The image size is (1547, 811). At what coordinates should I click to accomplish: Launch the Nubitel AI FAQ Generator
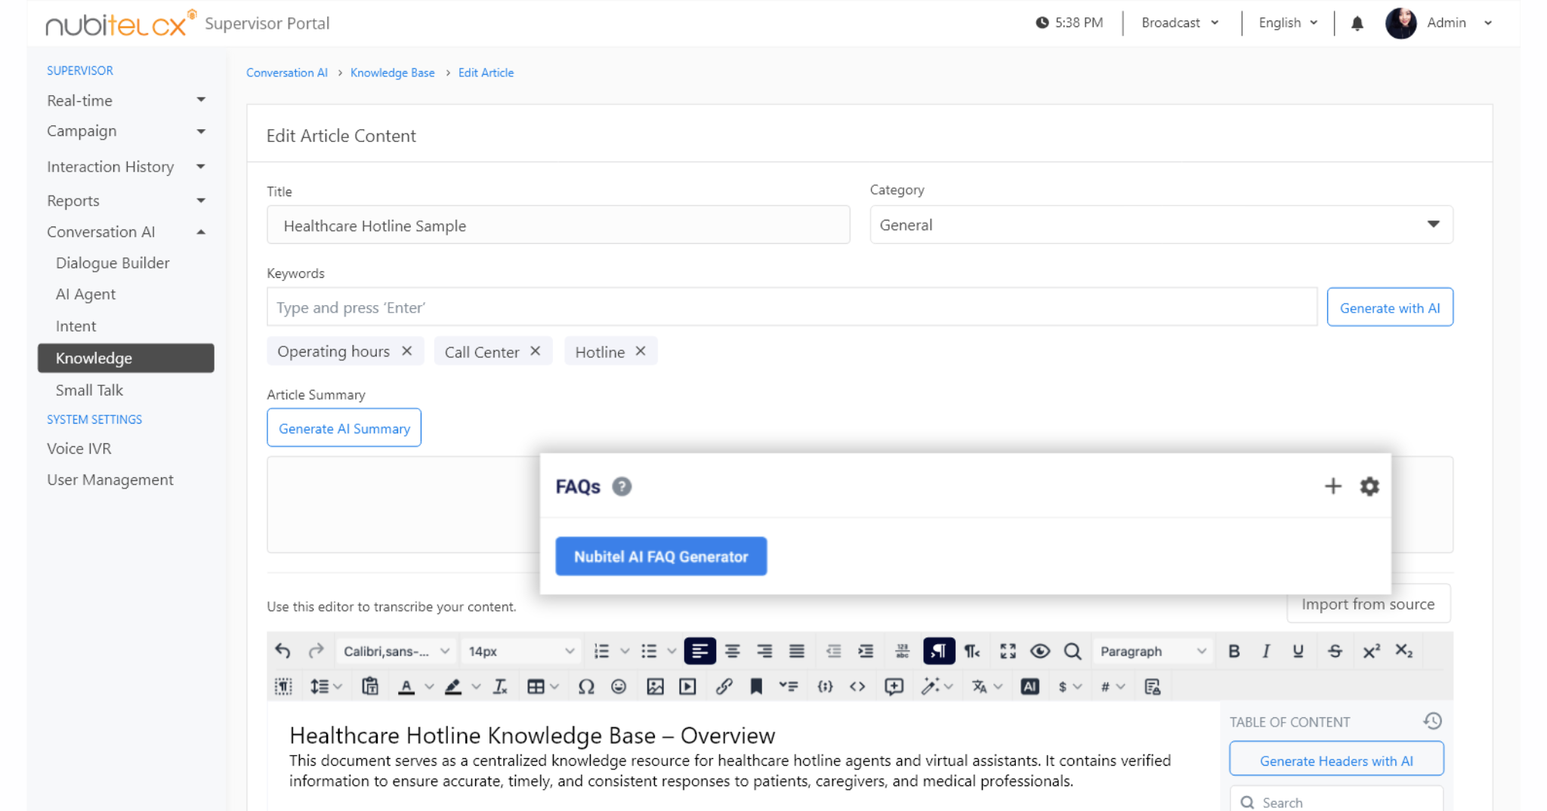(660, 556)
